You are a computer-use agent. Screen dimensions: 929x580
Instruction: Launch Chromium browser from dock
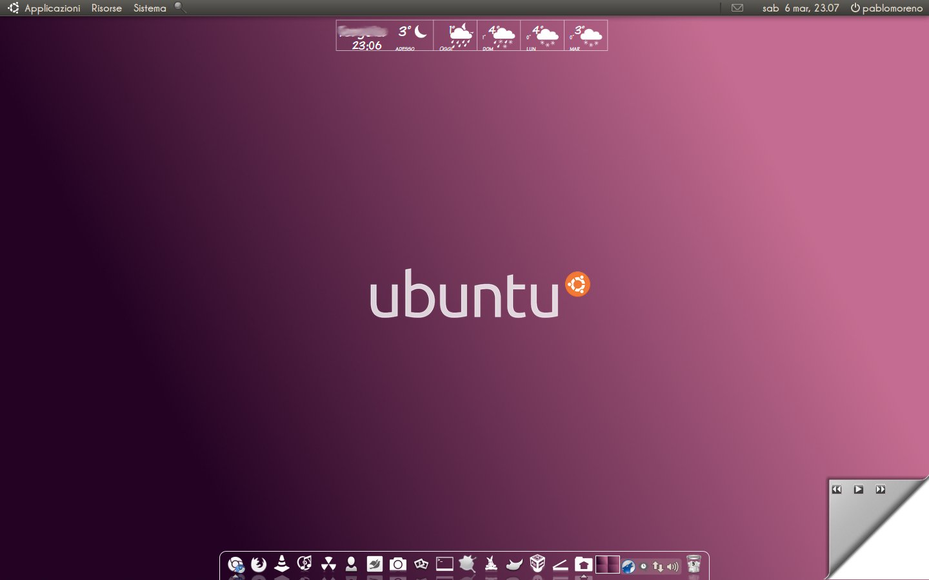236,565
